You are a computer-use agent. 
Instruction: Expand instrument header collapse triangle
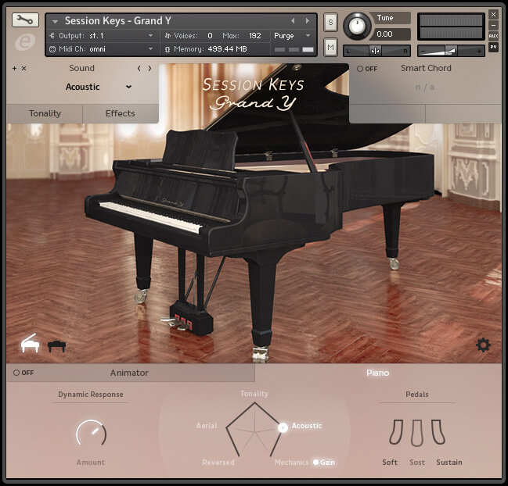55,21
